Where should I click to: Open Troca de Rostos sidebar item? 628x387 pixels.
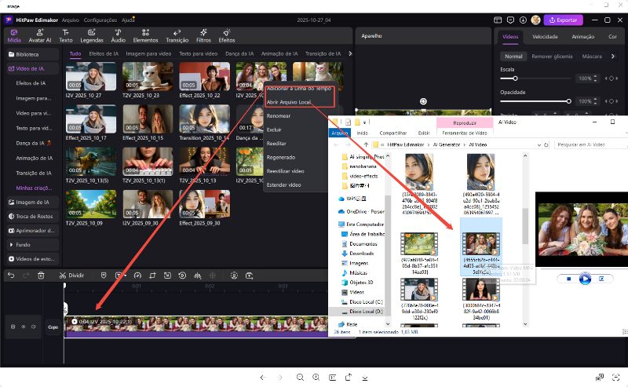(33, 217)
